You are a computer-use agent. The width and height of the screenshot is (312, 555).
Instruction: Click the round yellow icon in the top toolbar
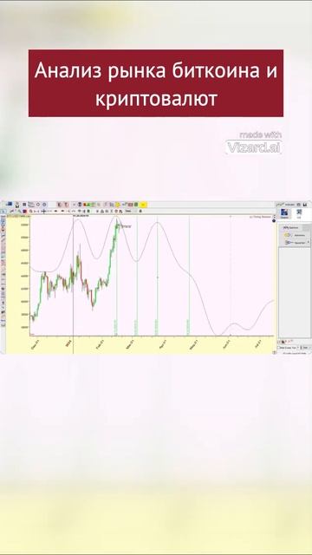(118, 205)
